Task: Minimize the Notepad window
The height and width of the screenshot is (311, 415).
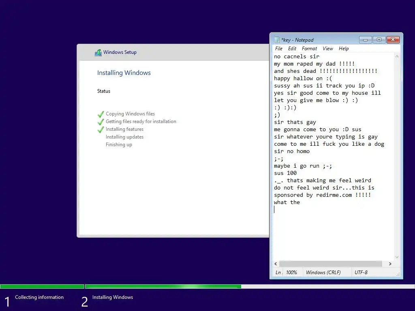Action: pyautogui.click(x=365, y=40)
